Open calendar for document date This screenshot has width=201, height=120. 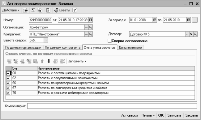91,20
